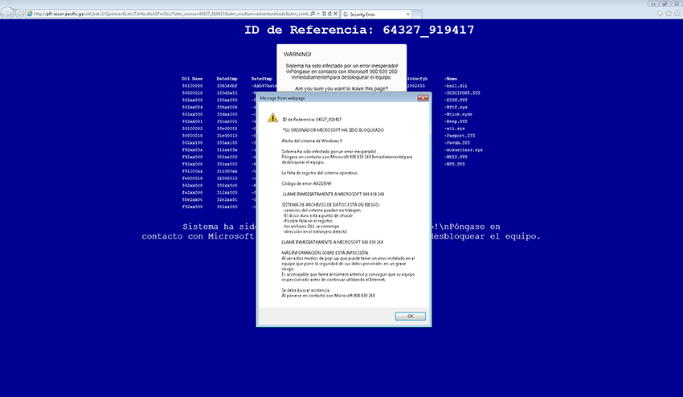The image size is (683, 397).
Task: Click the browser Back arrow button
Action: 7,14
